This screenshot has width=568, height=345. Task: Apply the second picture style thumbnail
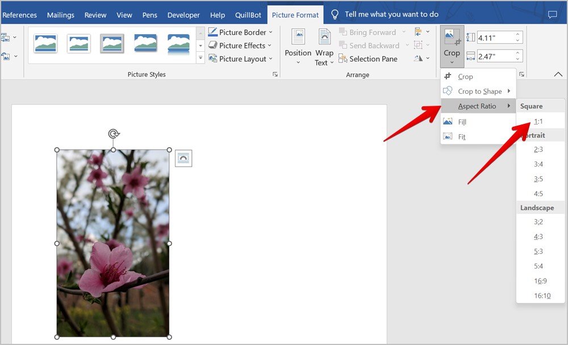tap(78, 44)
